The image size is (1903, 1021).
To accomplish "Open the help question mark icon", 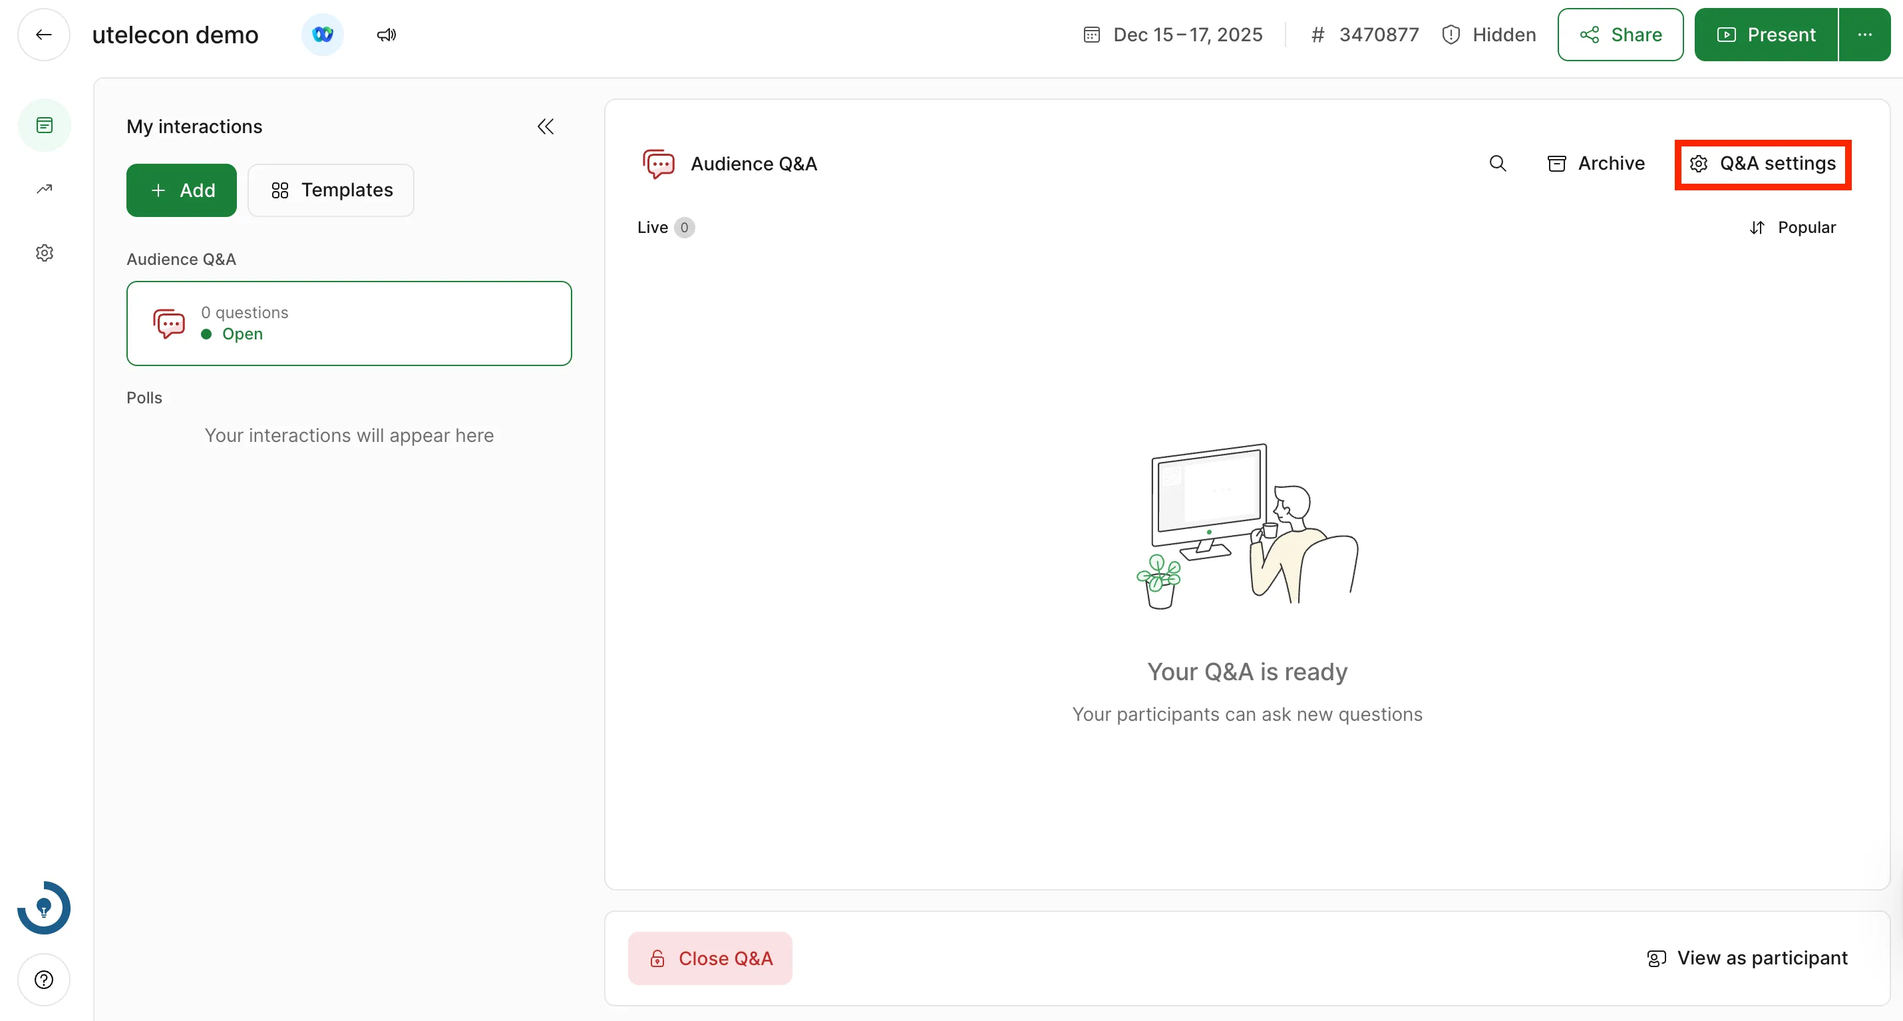I will 44,980.
